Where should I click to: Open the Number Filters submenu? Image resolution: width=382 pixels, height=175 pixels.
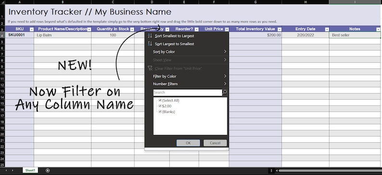point(187,84)
